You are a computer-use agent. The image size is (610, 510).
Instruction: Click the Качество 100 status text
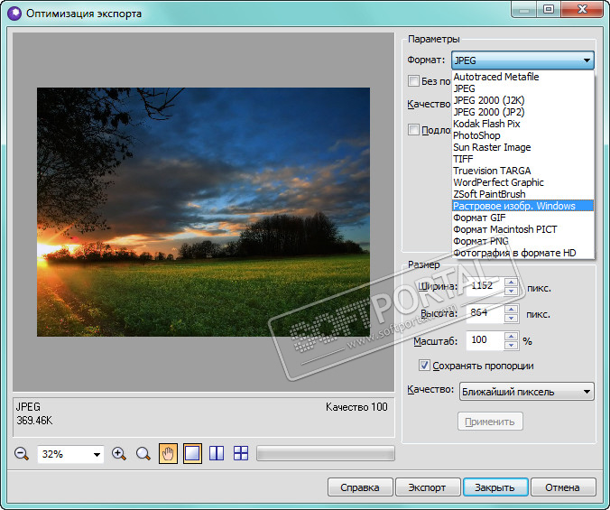[x=356, y=407]
